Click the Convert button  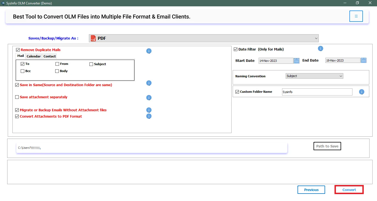(x=349, y=190)
